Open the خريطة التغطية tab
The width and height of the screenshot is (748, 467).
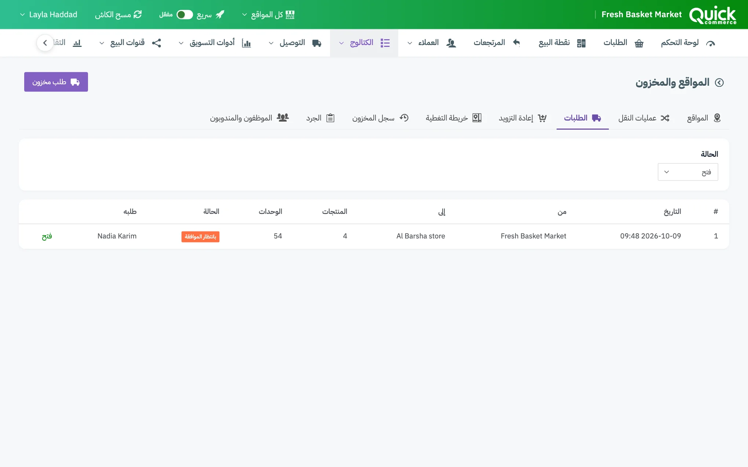coord(454,118)
